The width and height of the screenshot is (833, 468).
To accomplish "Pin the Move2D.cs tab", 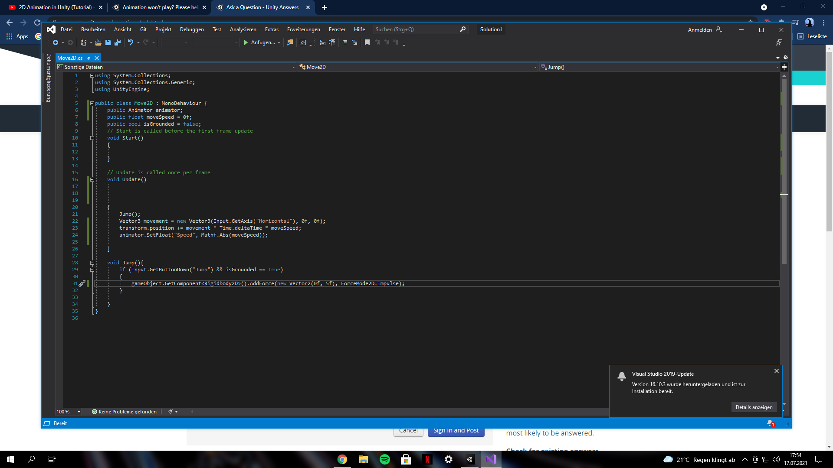I will pyautogui.click(x=89, y=58).
